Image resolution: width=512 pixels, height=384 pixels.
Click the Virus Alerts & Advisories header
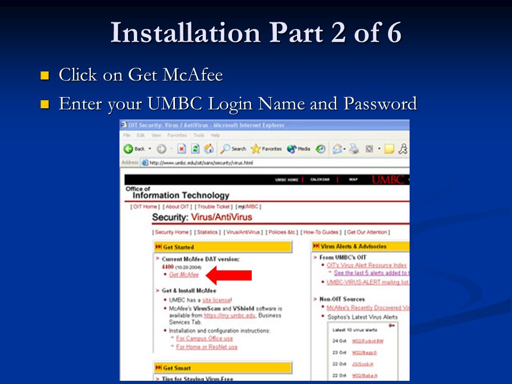coord(361,246)
